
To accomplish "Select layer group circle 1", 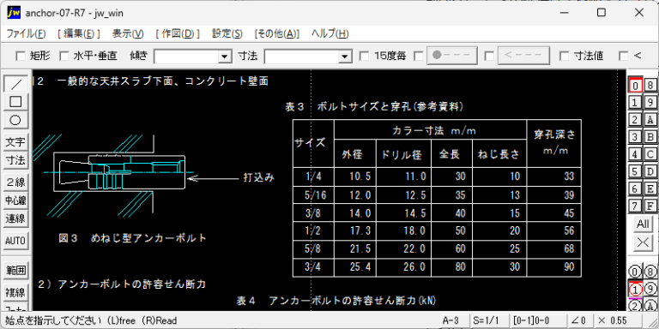I will (635, 289).
